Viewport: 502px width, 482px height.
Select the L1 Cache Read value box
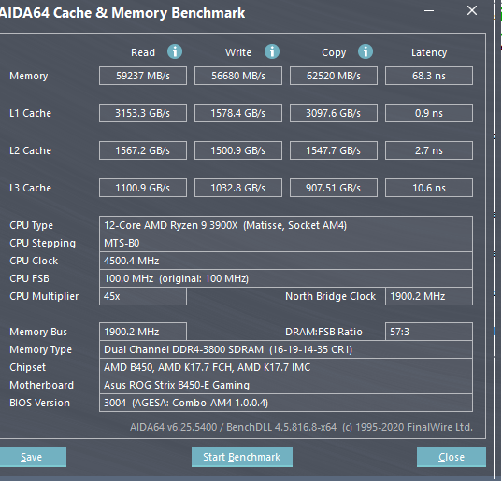pyautogui.click(x=143, y=113)
